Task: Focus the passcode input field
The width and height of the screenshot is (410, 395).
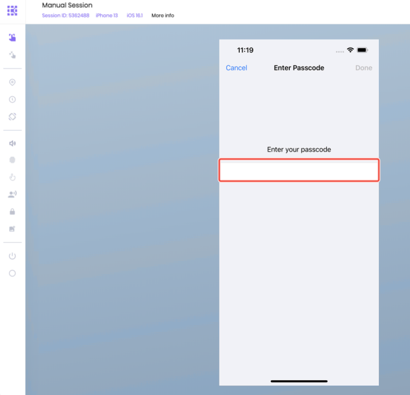Action: point(299,170)
